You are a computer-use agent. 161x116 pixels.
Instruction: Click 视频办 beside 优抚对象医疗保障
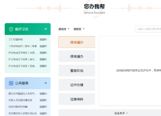pyautogui.click(x=43, y=107)
